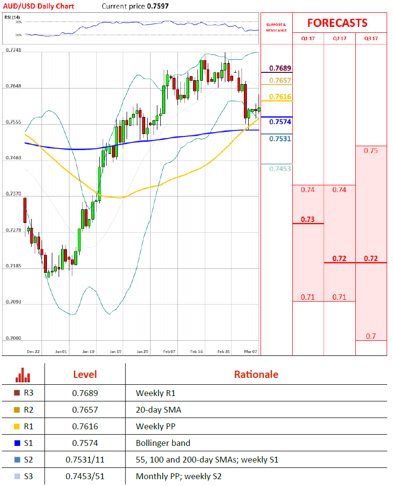Click resistance level 0.7657 on the chart sidebar
The image size is (393, 486).
point(280,80)
